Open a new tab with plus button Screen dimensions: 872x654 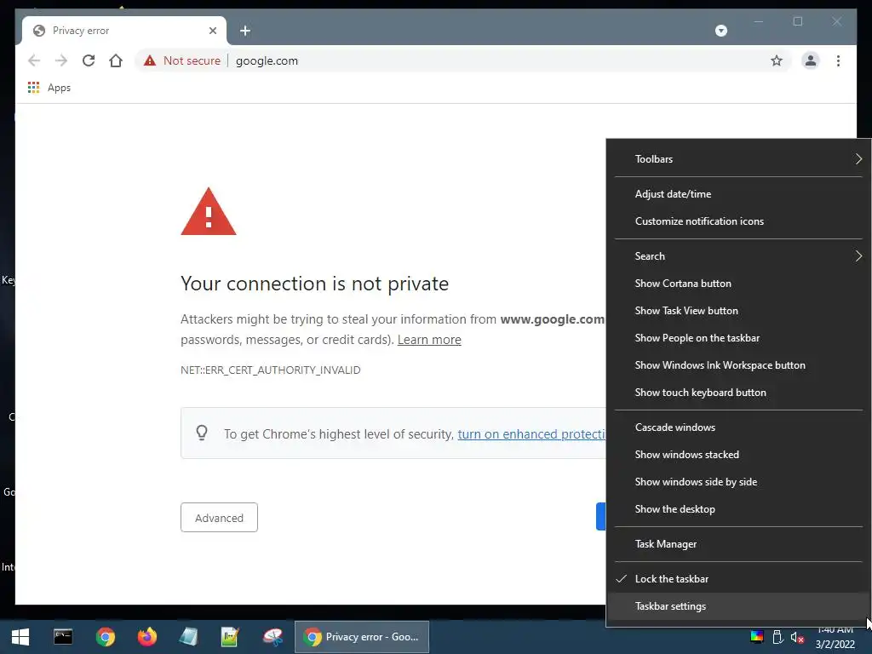click(x=244, y=31)
